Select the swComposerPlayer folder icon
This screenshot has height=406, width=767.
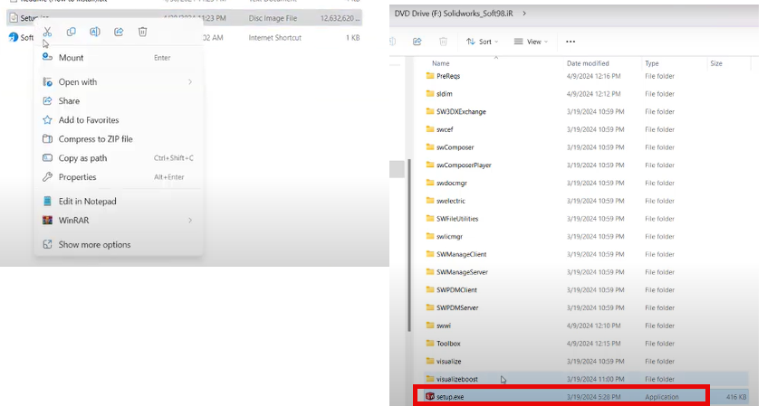[430, 165]
